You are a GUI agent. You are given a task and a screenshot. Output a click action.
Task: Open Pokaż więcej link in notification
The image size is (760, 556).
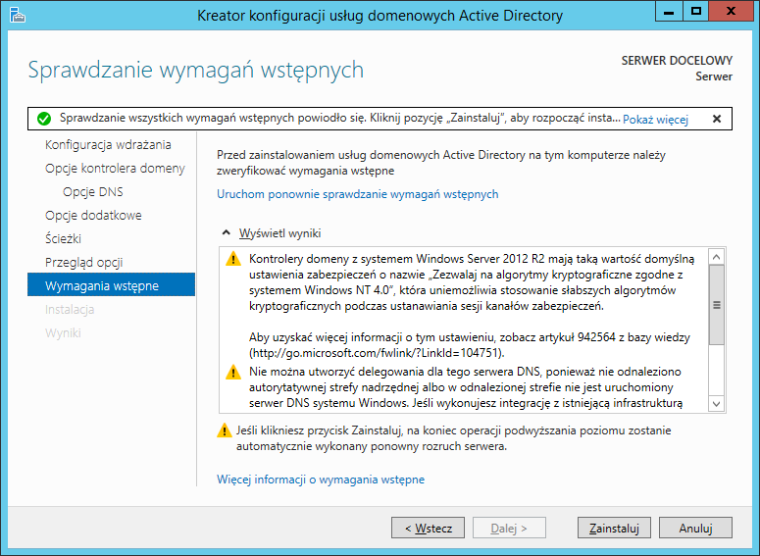pyautogui.click(x=655, y=120)
